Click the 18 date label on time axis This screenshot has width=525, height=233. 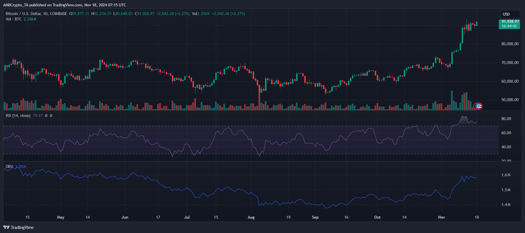point(477,217)
